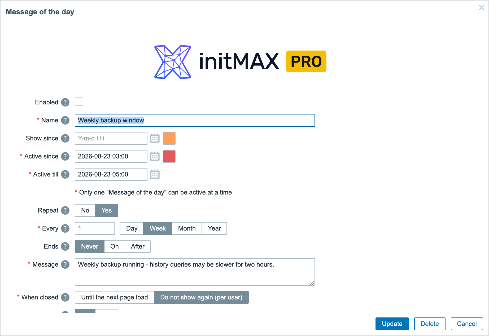
Task: Focus the Name input field
Action: click(x=195, y=120)
